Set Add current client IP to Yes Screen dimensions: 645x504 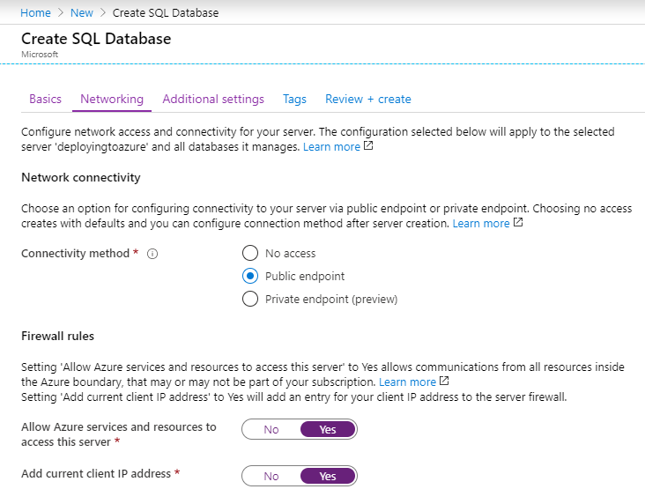[x=328, y=476]
